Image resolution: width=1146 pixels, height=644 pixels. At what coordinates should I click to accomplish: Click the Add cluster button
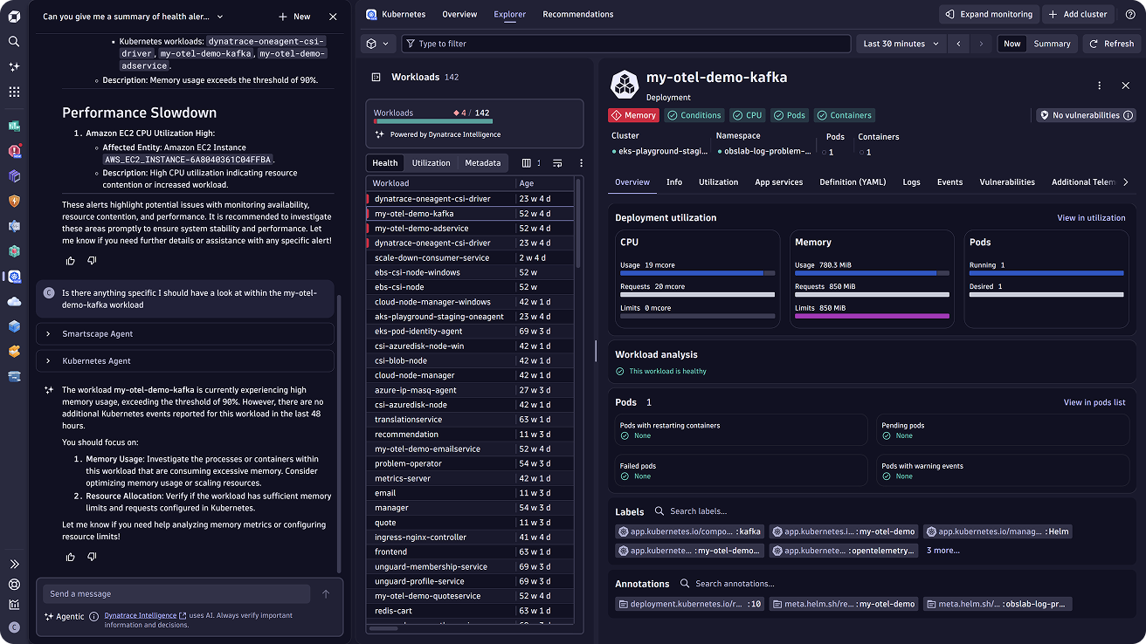point(1078,15)
